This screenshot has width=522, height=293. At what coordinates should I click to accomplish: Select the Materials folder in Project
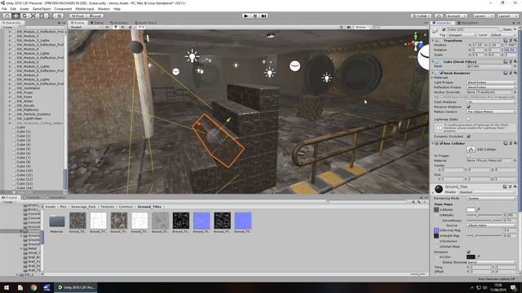click(57, 223)
